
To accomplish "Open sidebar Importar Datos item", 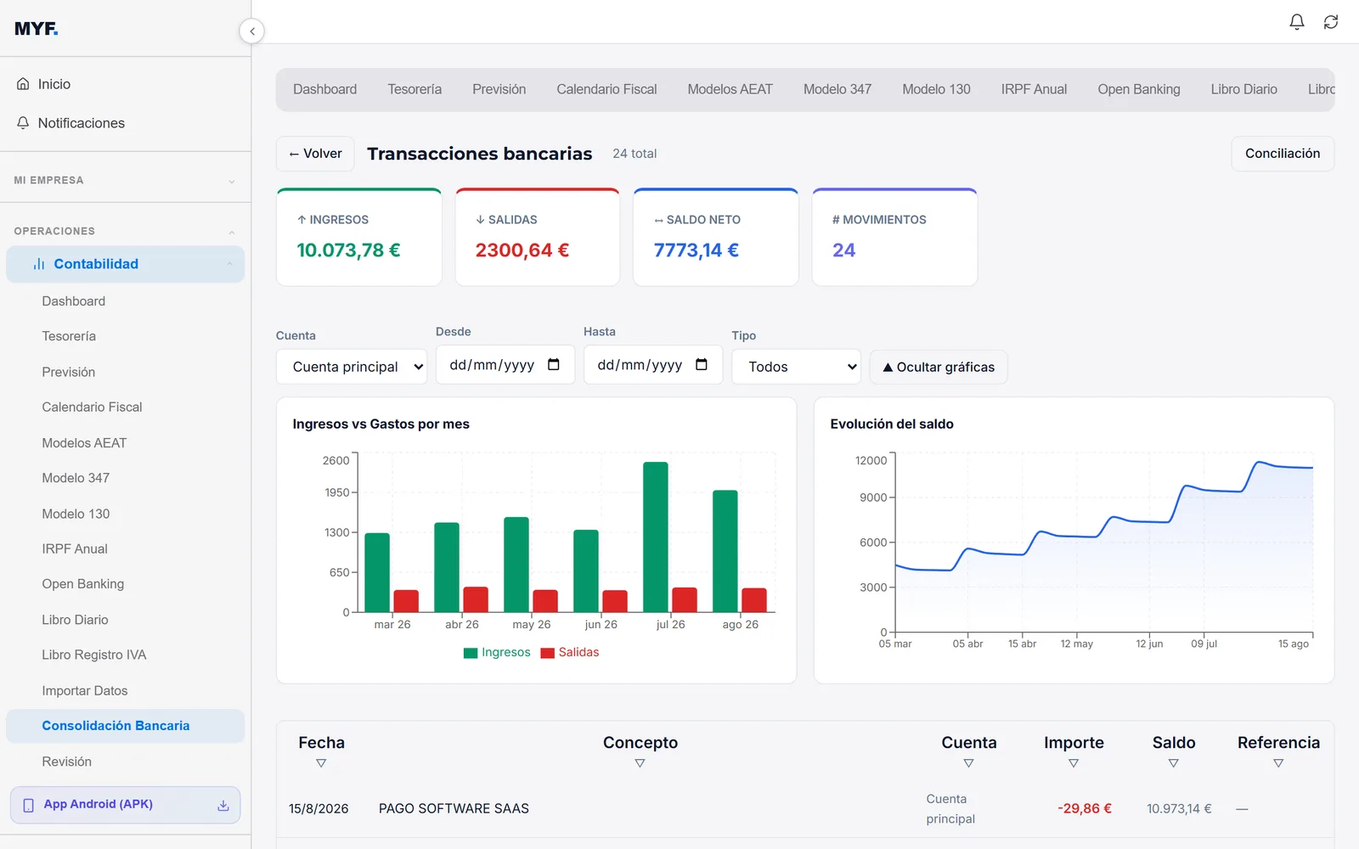I will click(125, 691).
